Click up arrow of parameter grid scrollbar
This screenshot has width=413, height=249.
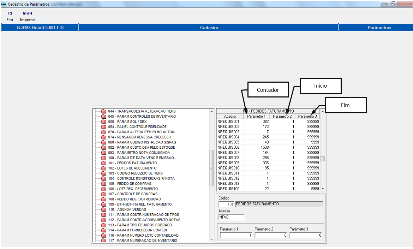(x=323, y=112)
